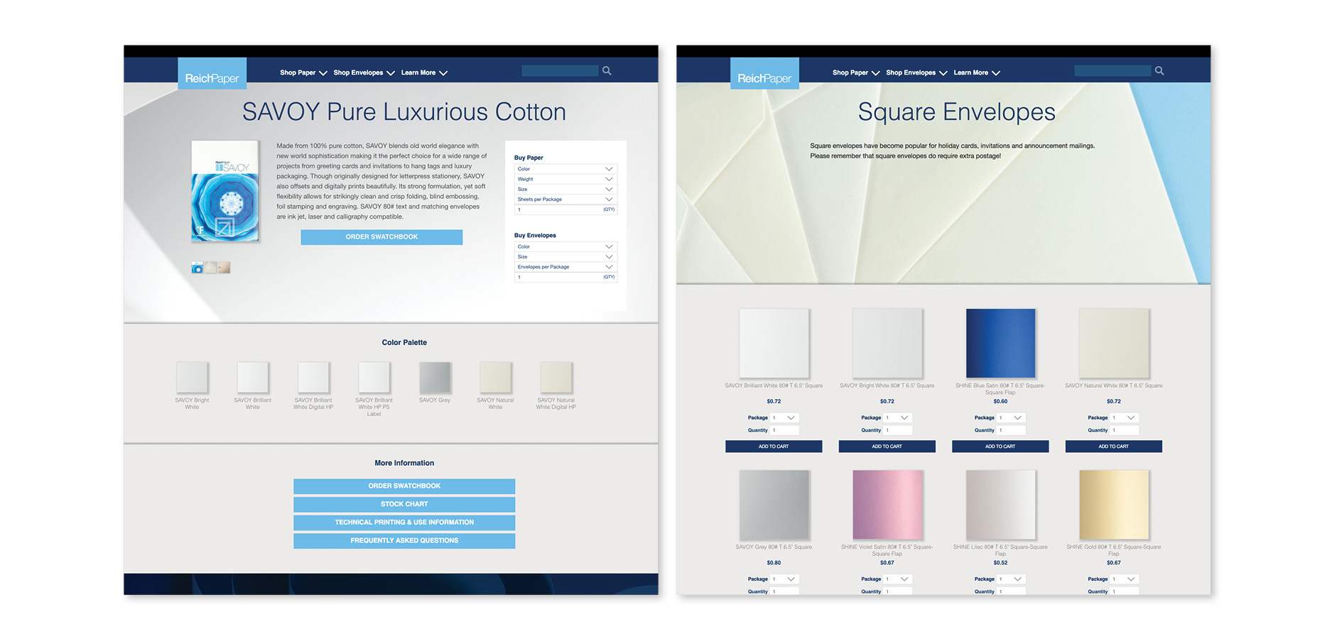This screenshot has height=639, width=1332.
Task: Expand Buy Paper Size dropdown
Action: click(x=565, y=190)
